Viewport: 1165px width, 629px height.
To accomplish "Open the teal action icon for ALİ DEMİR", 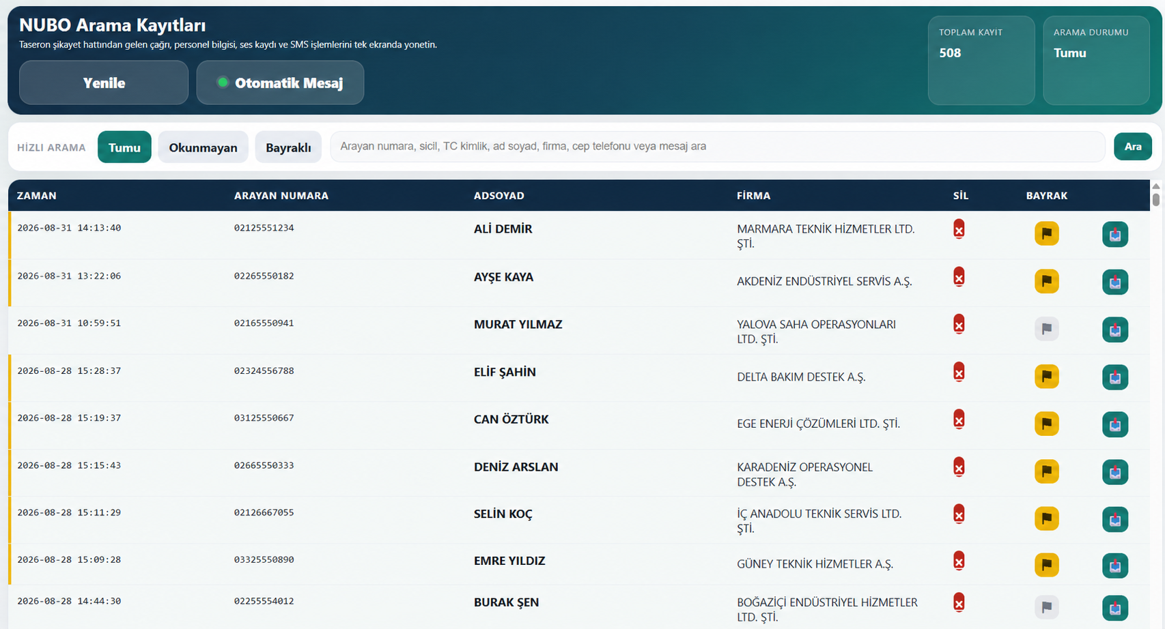I will pyautogui.click(x=1115, y=235).
